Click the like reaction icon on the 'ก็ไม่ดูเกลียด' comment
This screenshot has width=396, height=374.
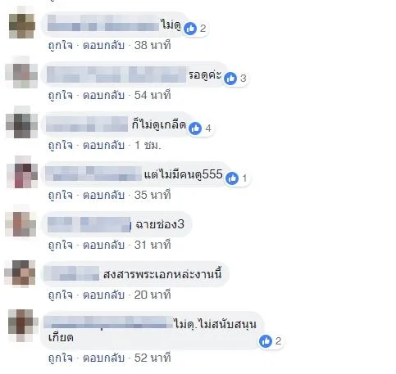pyautogui.click(x=195, y=128)
